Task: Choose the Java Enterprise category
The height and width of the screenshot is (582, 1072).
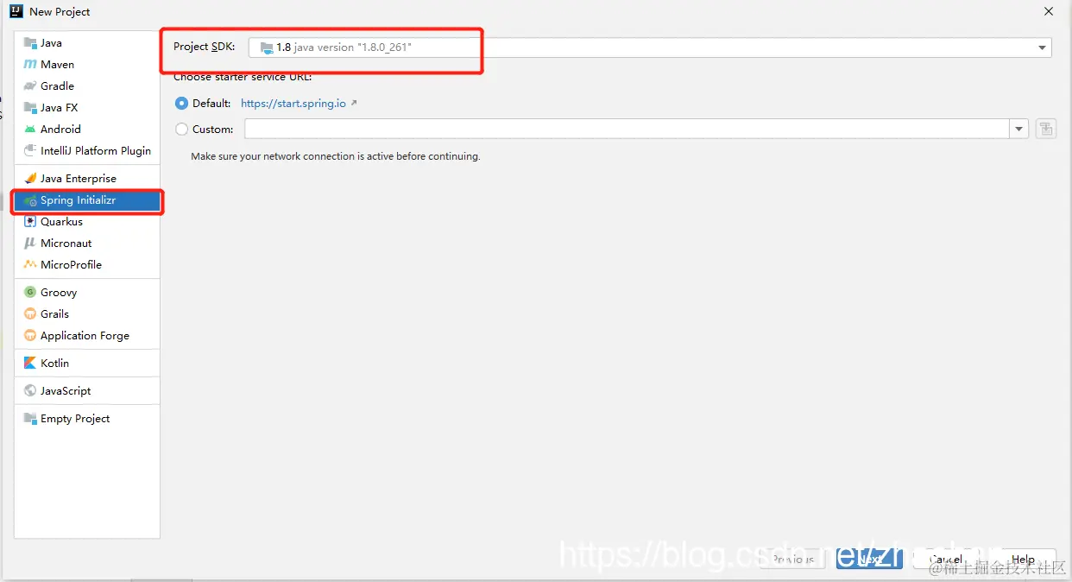Action: coord(87,179)
